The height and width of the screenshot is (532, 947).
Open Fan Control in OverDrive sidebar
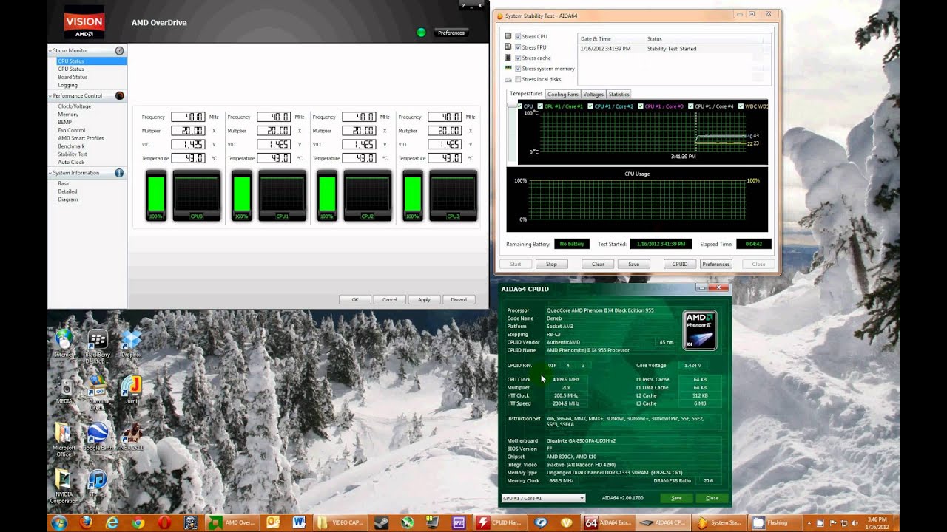pos(72,130)
